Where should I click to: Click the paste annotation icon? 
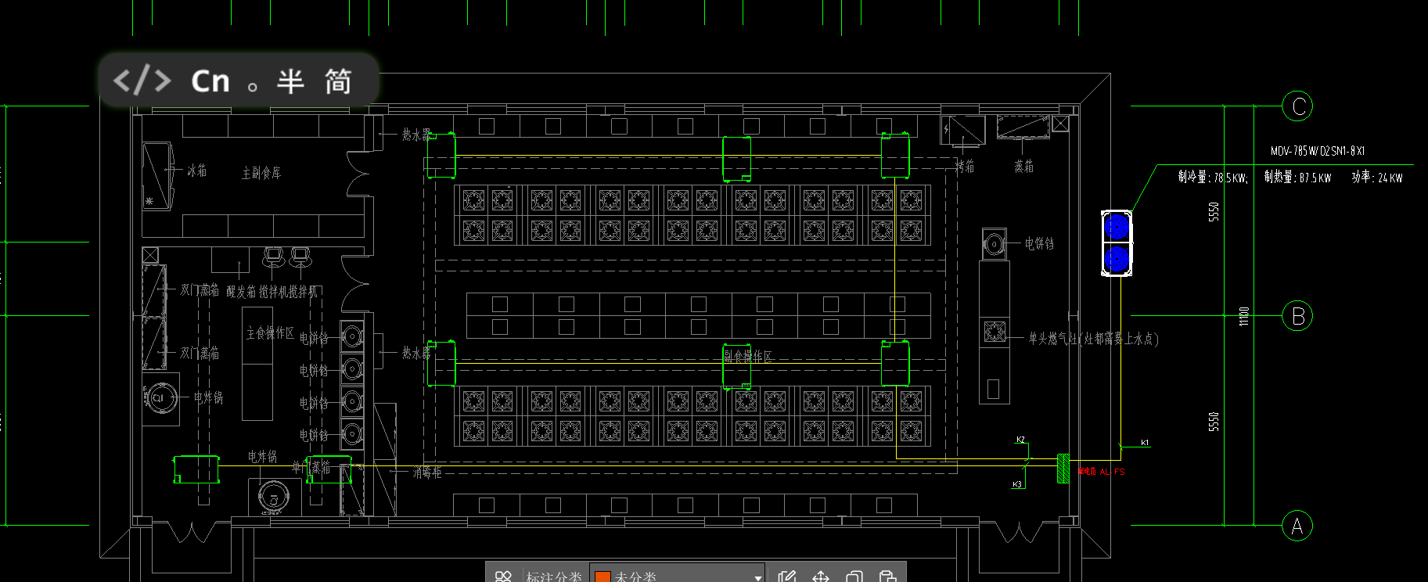(x=887, y=577)
